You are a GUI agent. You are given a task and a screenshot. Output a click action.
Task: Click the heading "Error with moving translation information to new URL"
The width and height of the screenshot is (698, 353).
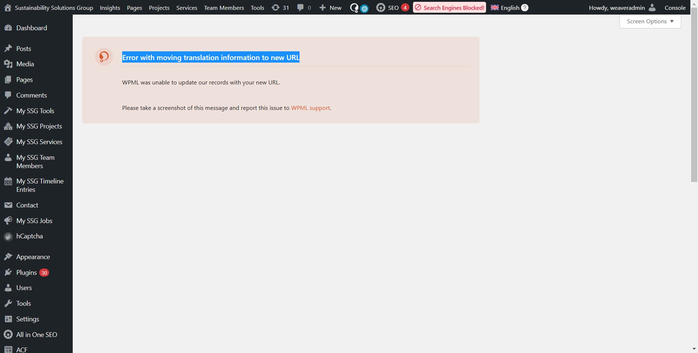pos(211,57)
